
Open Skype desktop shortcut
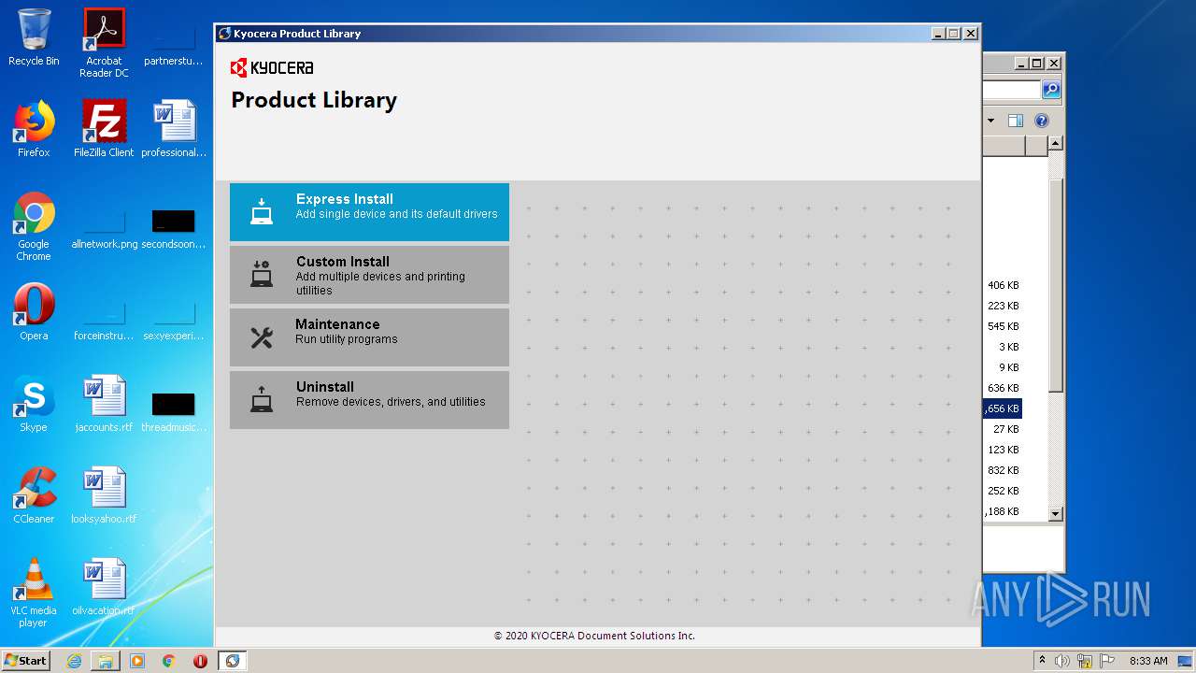pyautogui.click(x=34, y=404)
